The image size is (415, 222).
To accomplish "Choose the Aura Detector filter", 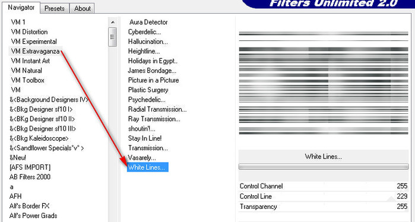I will tap(148, 22).
